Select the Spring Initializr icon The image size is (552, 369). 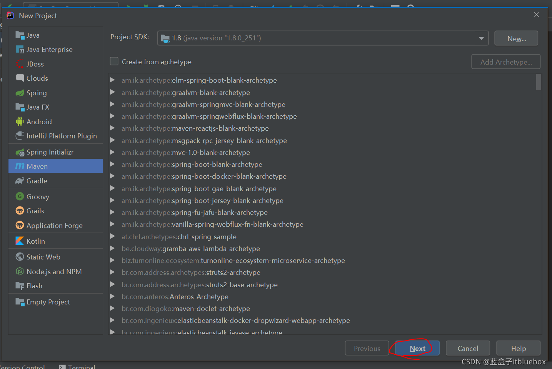pos(20,152)
